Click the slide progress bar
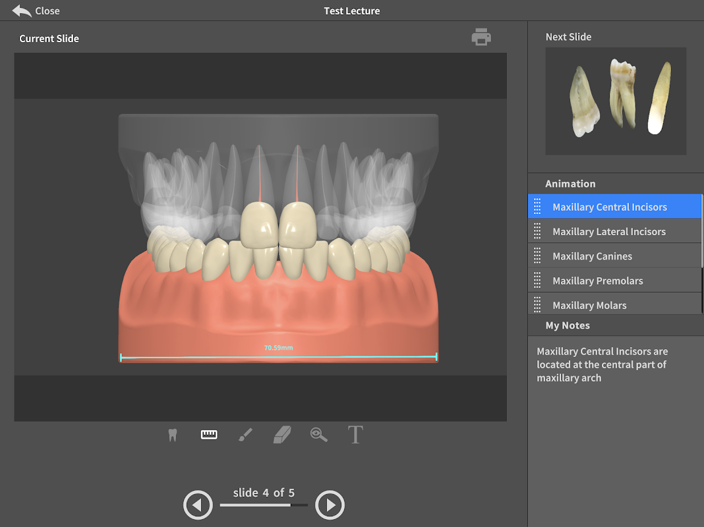The width and height of the screenshot is (704, 527). point(264,505)
